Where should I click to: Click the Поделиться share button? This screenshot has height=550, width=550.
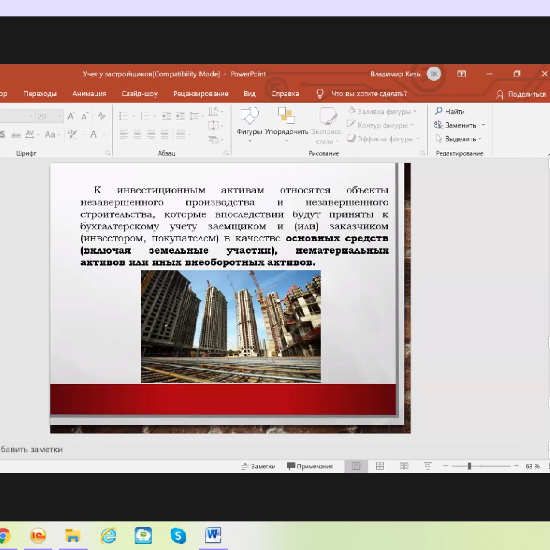tap(521, 94)
